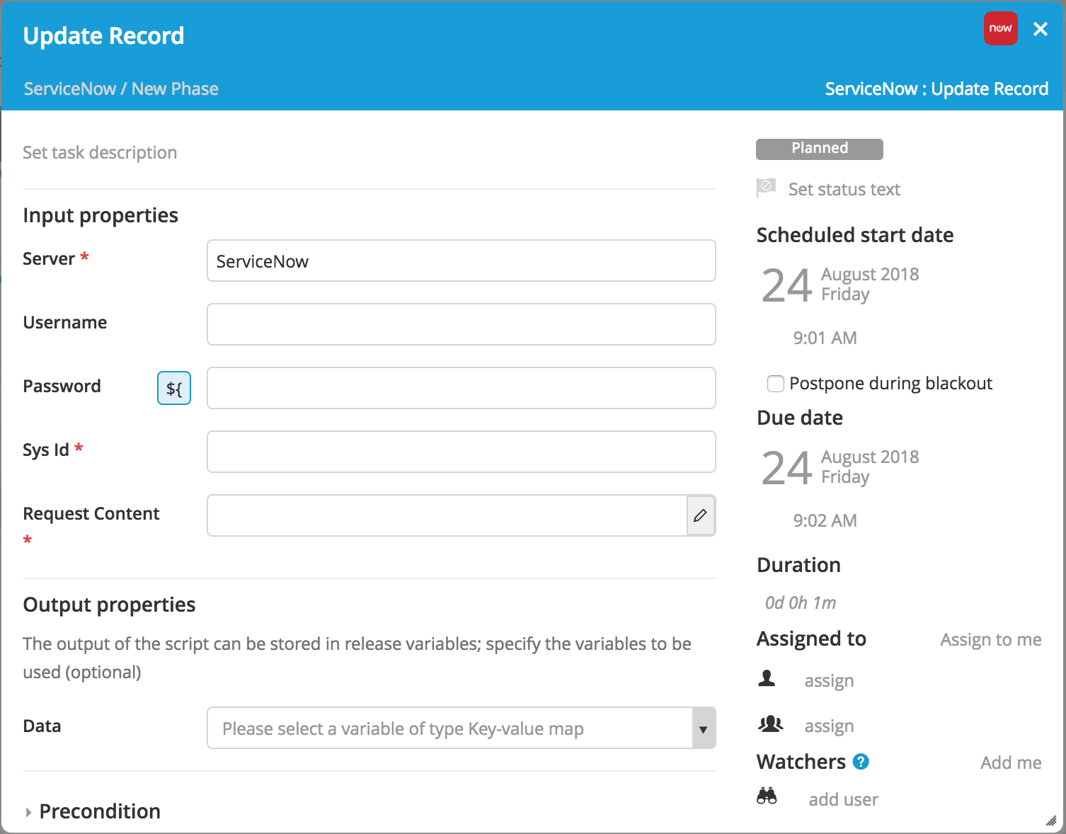Edit the Update Record task title

pyautogui.click(x=104, y=35)
